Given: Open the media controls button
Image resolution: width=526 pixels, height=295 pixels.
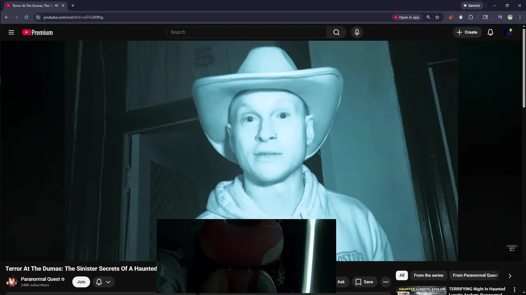Looking at the screenshot, I should [x=500, y=17].
